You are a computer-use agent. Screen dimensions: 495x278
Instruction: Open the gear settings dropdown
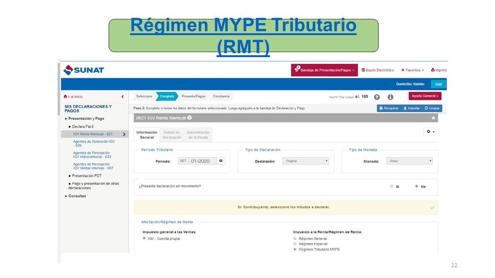[430, 132]
